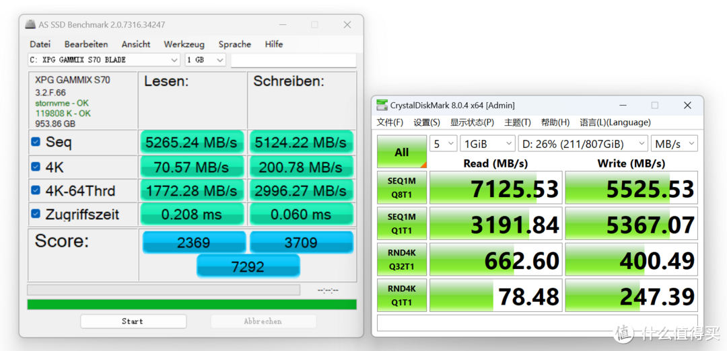Click the stornvme - OK driver status text
The width and height of the screenshot is (727, 351).
[62, 103]
